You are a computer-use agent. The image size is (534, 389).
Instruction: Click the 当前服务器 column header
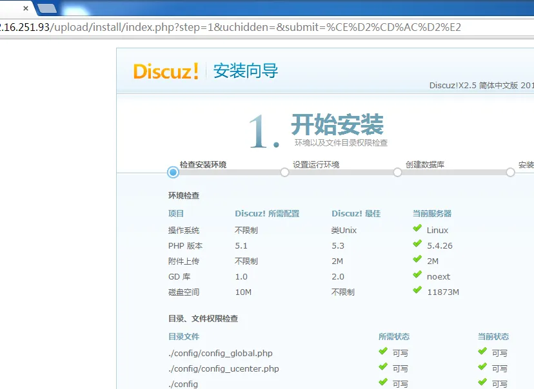click(432, 214)
